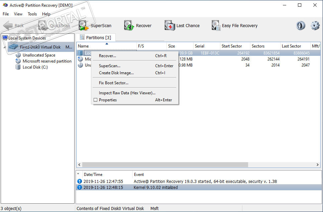Click the Partitions tab list icon

coord(82,37)
